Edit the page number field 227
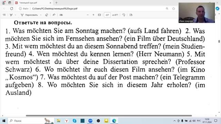Viewport: 221px width, 124px height. (107, 15)
